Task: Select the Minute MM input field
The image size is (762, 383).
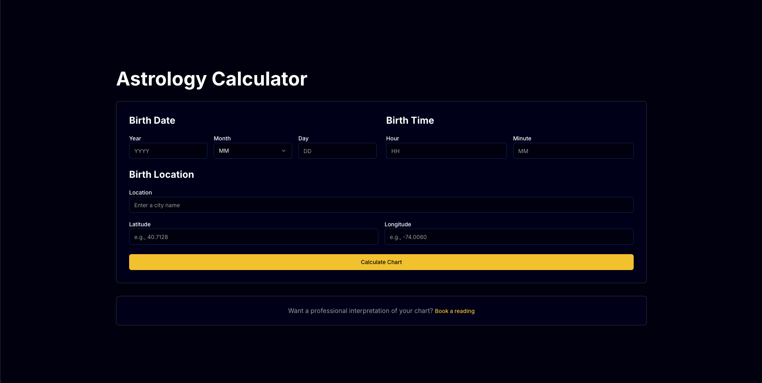Action: (573, 151)
